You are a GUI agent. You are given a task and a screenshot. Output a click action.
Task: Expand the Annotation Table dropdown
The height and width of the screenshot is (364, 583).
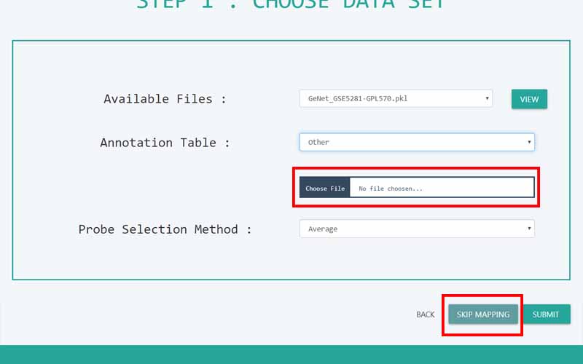tap(416, 142)
